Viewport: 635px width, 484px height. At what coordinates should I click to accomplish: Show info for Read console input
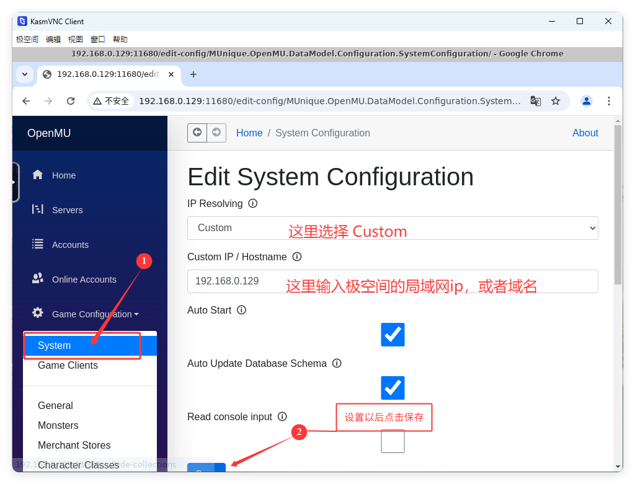point(282,416)
